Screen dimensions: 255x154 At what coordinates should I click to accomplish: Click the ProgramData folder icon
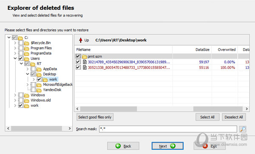(x=27, y=54)
